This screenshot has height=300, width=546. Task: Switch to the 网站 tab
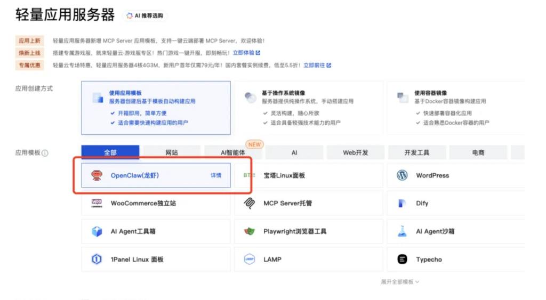pos(172,152)
